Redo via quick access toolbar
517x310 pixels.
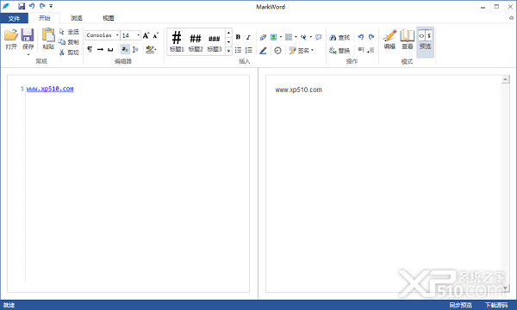click(x=42, y=6)
